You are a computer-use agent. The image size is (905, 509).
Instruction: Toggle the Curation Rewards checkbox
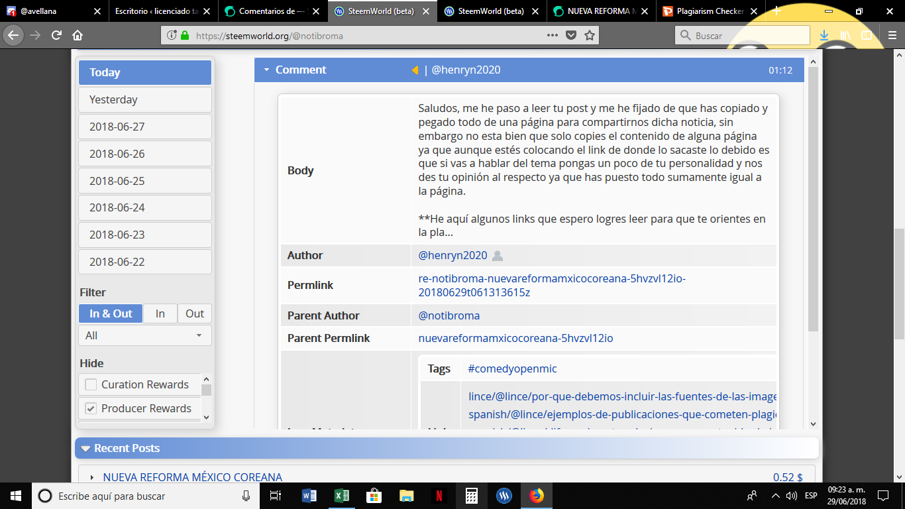91,384
